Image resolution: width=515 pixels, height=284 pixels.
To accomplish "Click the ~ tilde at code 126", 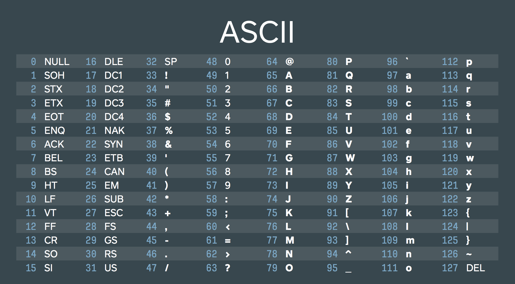I will coord(469,254).
